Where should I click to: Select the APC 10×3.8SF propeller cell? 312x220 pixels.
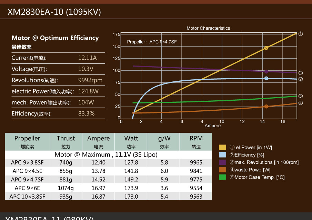click(27, 197)
